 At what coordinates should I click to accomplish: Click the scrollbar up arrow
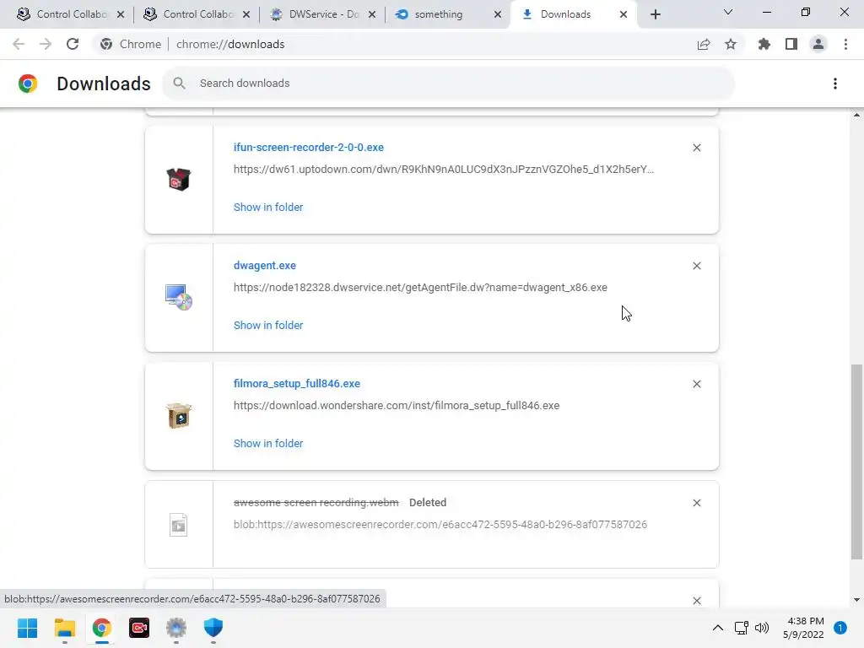tap(856, 115)
